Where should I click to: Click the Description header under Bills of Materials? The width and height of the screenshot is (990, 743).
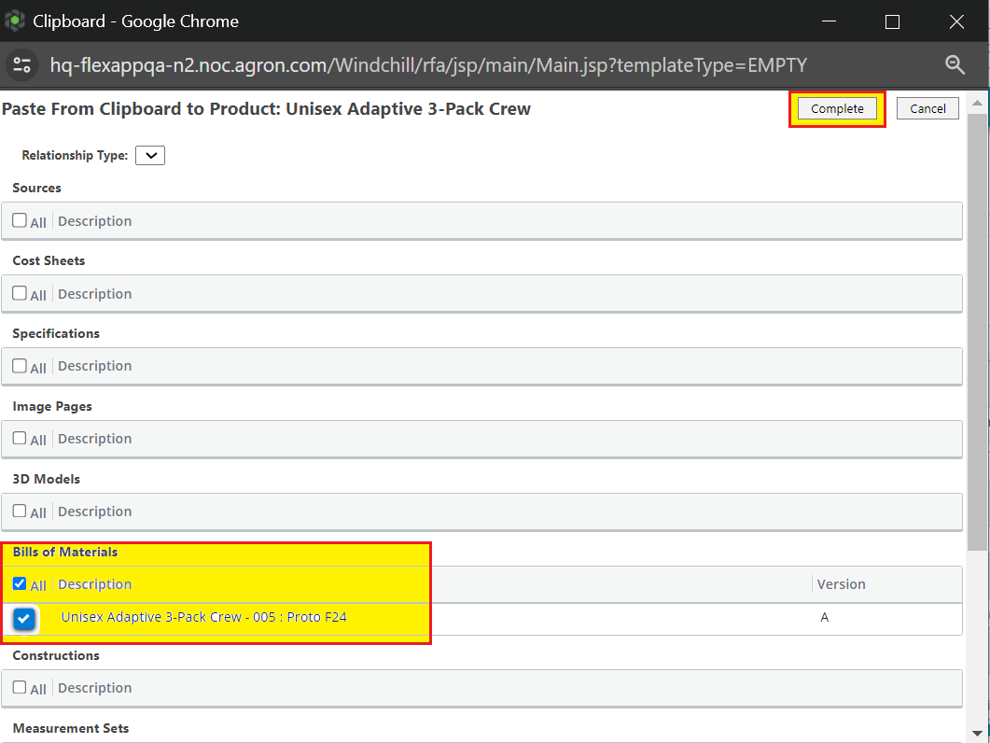click(x=94, y=584)
